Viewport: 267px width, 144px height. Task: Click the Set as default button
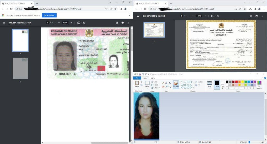click(49, 15)
